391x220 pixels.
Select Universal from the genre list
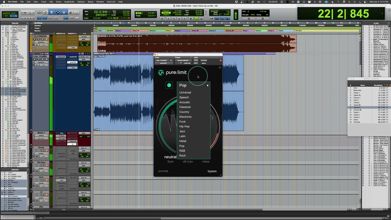coord(185,93)
